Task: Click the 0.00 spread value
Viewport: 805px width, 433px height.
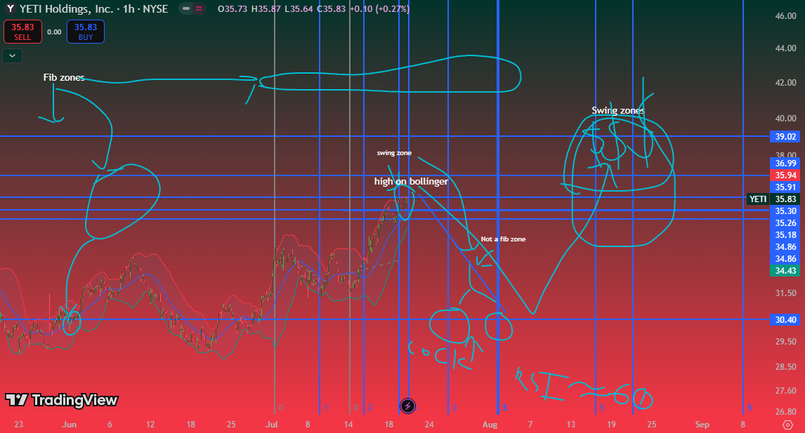Action: pyautogui.click(x=54, y=32)
